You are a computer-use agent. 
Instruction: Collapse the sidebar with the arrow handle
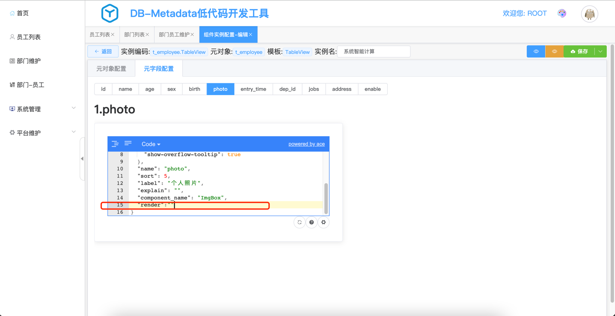[x=82, y=158]
